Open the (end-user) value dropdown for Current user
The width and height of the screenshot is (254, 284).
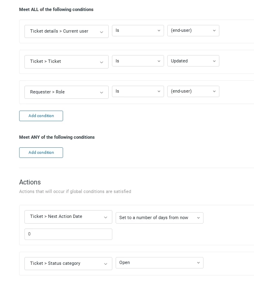[193, 31]
